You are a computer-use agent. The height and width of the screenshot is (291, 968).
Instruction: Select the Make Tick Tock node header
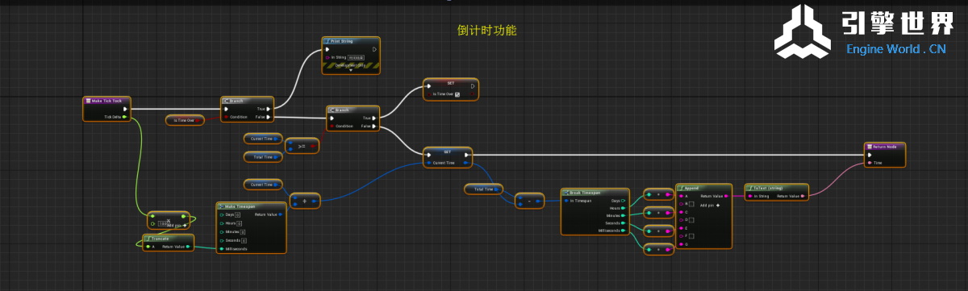click(x=107, y=101)
